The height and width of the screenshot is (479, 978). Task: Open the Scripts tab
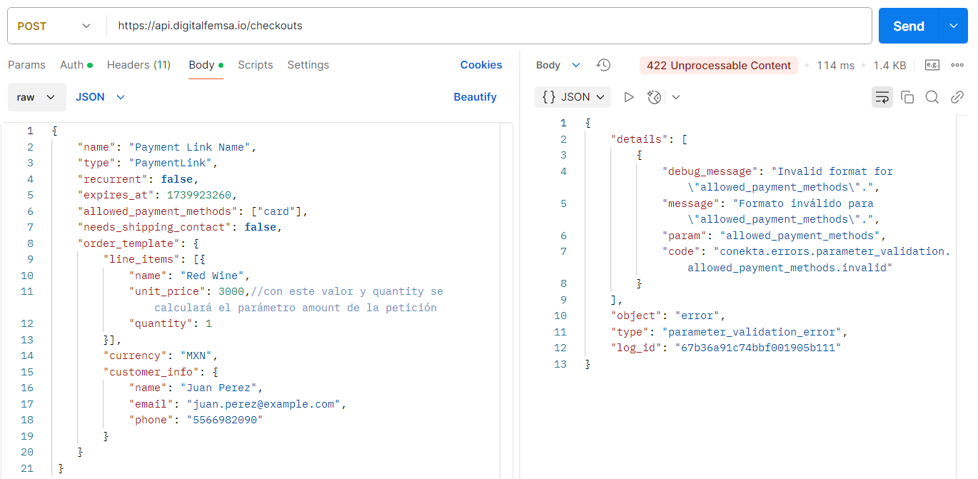pos(256,65)
